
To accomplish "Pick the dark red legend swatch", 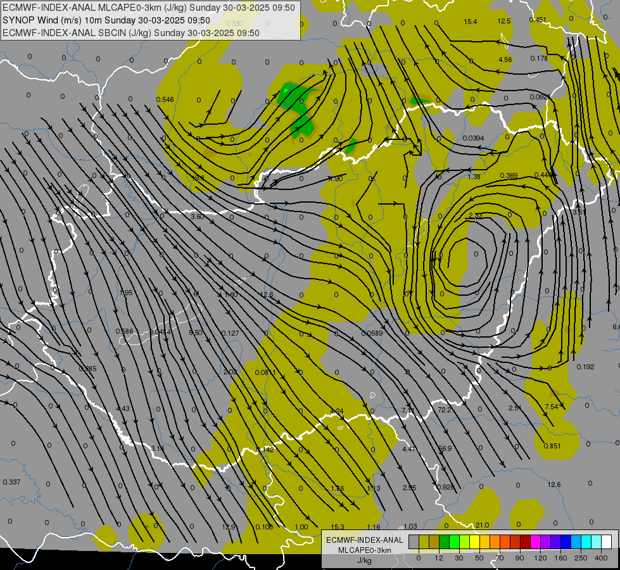I will pos(525,542).
